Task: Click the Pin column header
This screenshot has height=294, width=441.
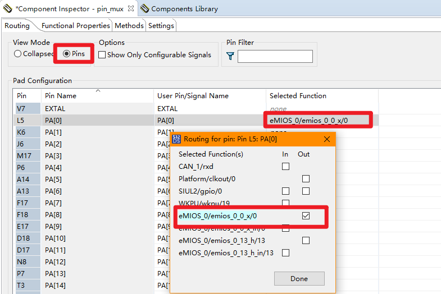Action: click(28, 96)
